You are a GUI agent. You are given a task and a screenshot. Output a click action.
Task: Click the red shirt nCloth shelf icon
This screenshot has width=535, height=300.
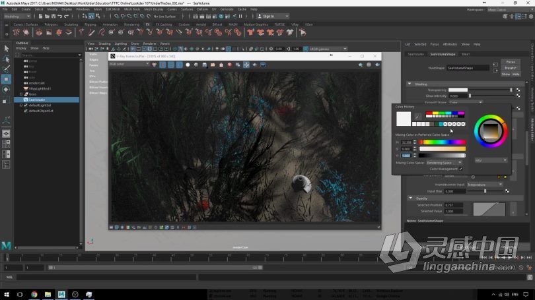point(251,32)
